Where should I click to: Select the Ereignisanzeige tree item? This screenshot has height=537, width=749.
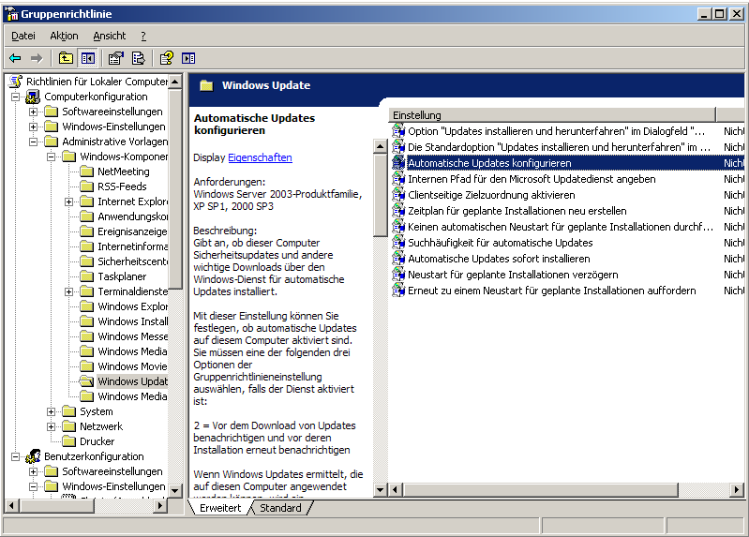point(132,231)
